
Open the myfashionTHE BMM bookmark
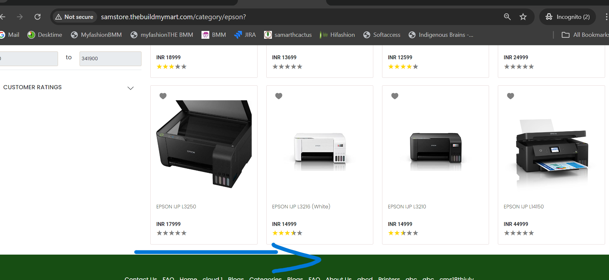[162, 35]
